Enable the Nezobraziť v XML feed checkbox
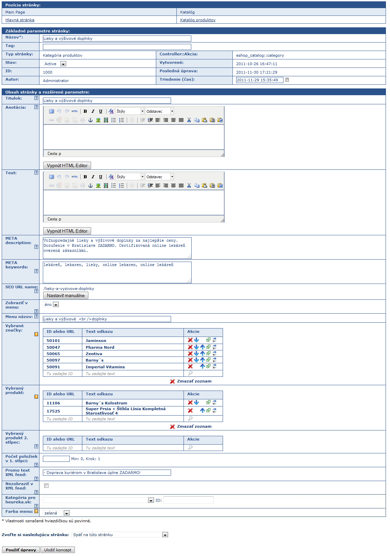This screenshot has width=390, height=556. point(47,486)
